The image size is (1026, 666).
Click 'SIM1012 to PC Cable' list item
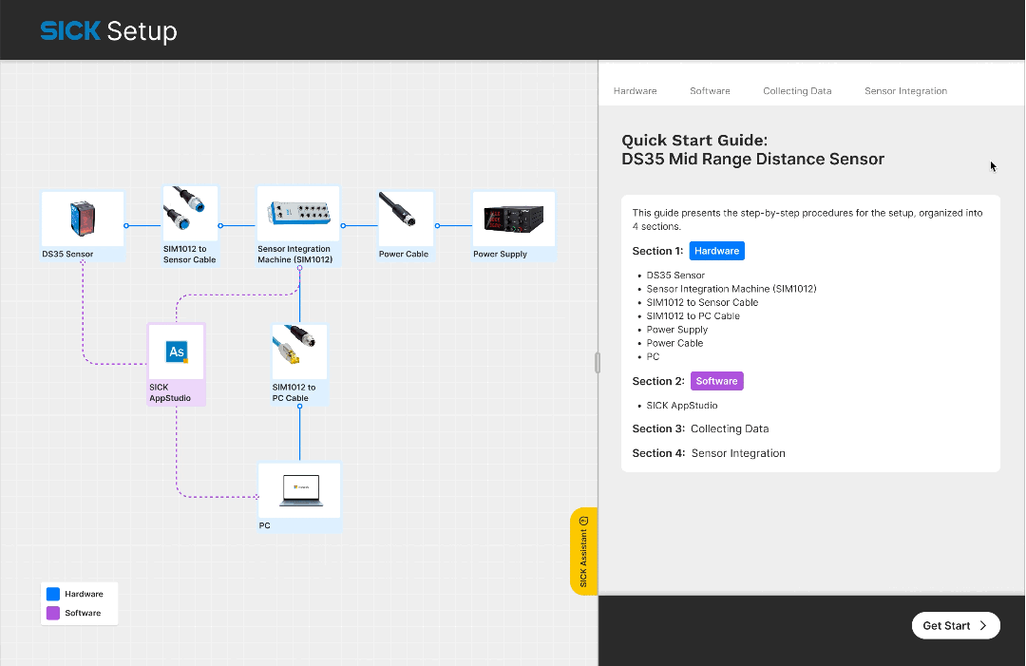pyautogui.click(x=693, y=316)
